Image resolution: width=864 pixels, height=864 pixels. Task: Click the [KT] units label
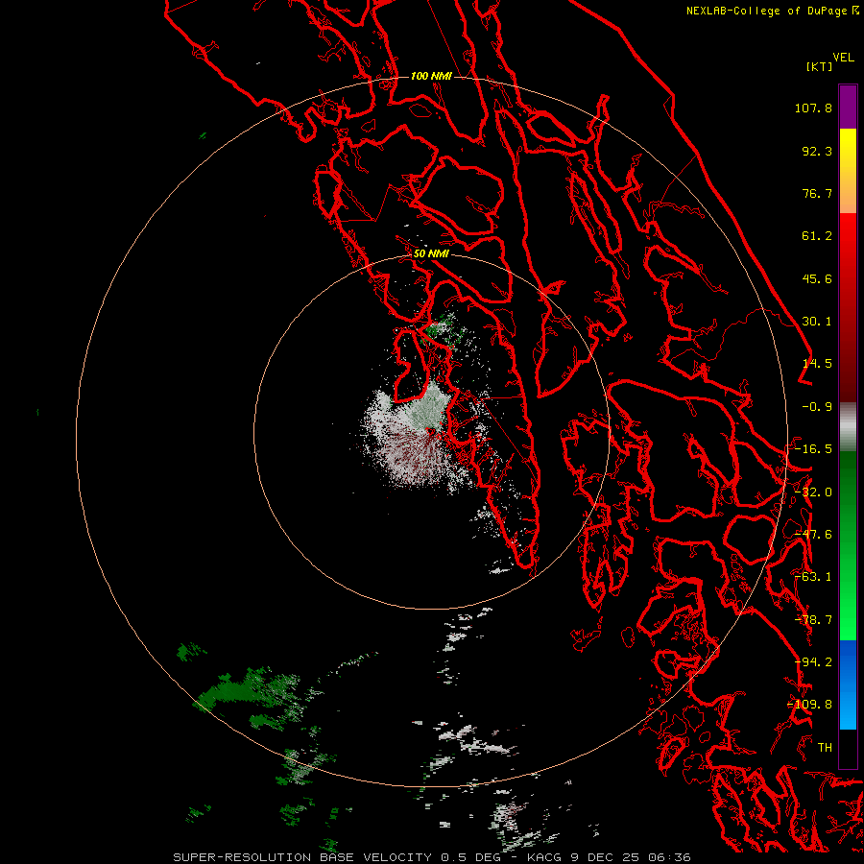(x=820, y=66)
